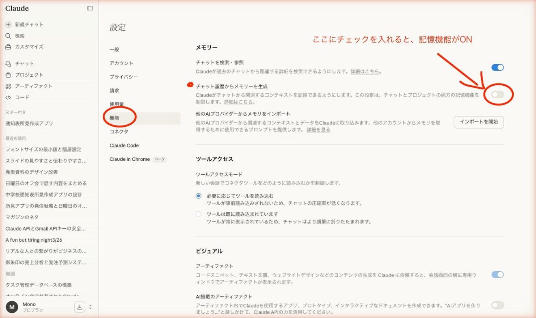This screenshot has height=318, width=536.
Task: Open the プロジェクト folder icon
Action: click(x=8, y=75)
